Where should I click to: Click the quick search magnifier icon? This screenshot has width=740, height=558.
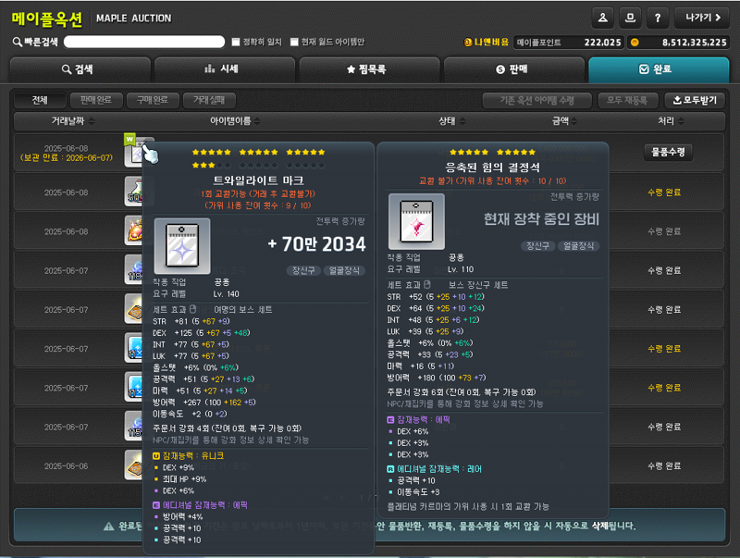click(x=17, y=42)
